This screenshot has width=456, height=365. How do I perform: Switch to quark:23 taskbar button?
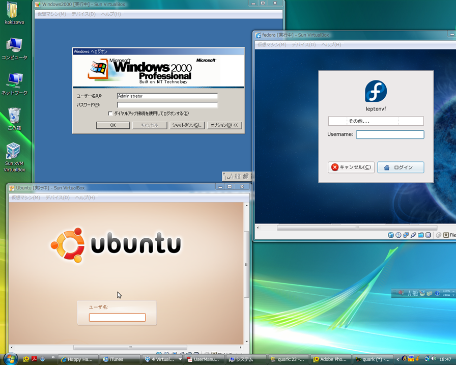pos(288,359)
